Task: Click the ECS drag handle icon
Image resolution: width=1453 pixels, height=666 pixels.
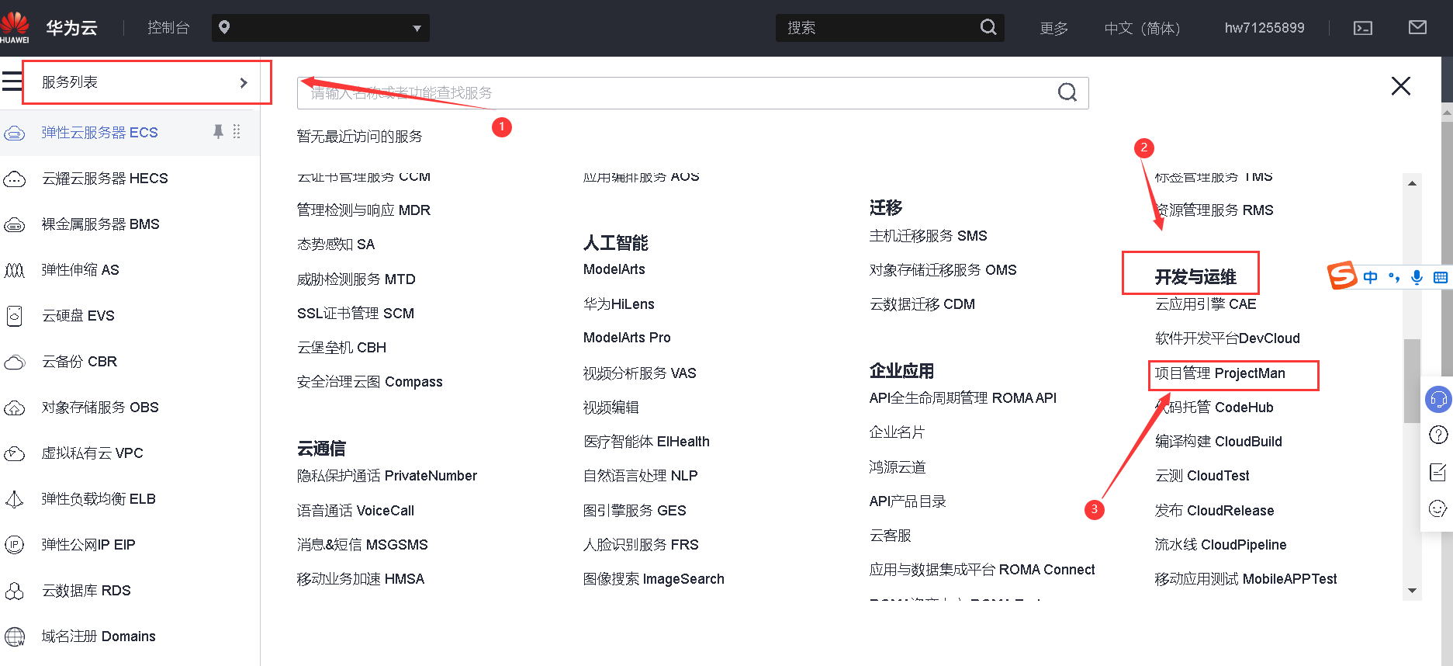Action: pyautogui.click(x=237, y=132)
